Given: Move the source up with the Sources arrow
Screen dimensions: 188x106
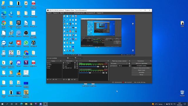Looking at the screenshot, I should [x=72, y=79].
